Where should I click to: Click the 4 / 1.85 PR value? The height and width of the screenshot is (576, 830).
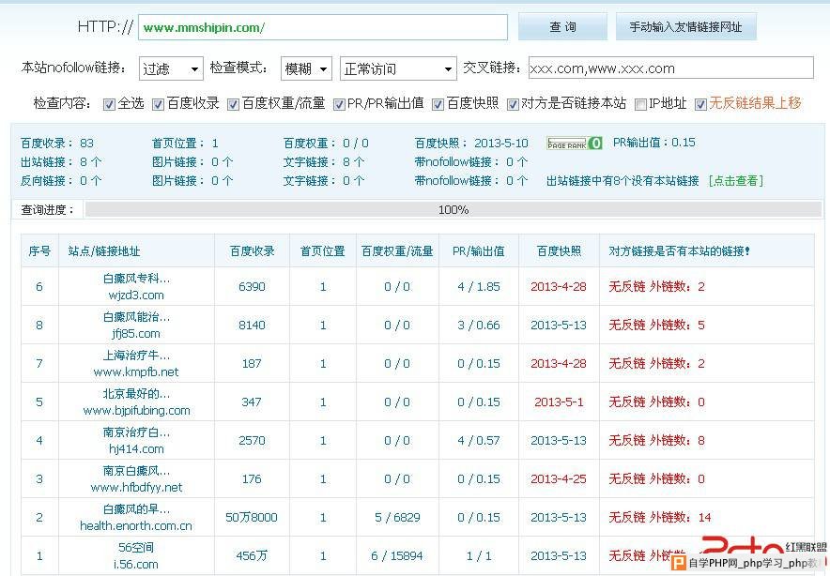[479, 287]
